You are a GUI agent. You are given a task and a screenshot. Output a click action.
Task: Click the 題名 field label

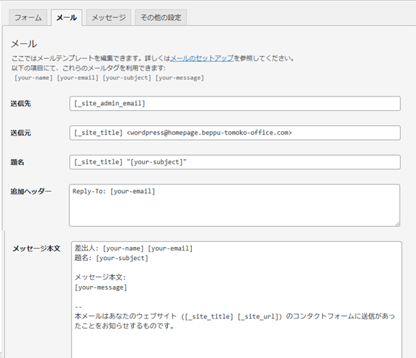tap(17, 162)
